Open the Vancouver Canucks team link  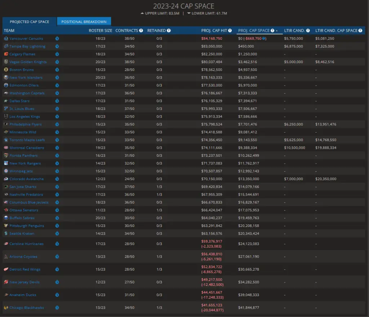pyautogui.click(x=26, y=38)
